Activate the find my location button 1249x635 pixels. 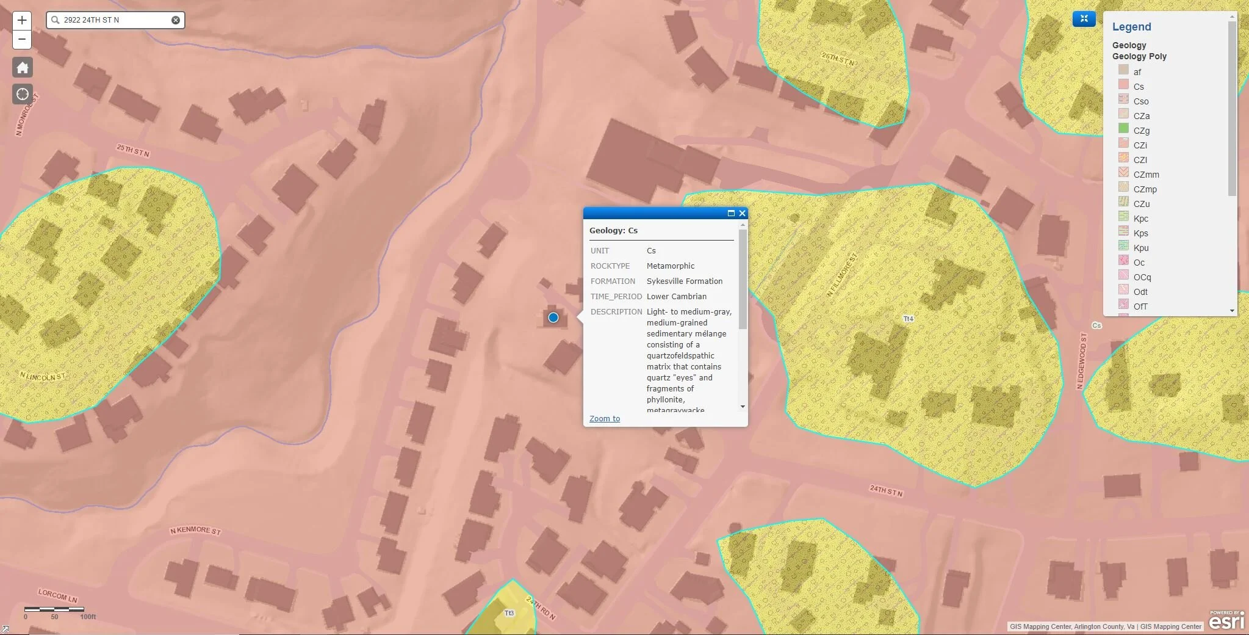coord(23,94)
